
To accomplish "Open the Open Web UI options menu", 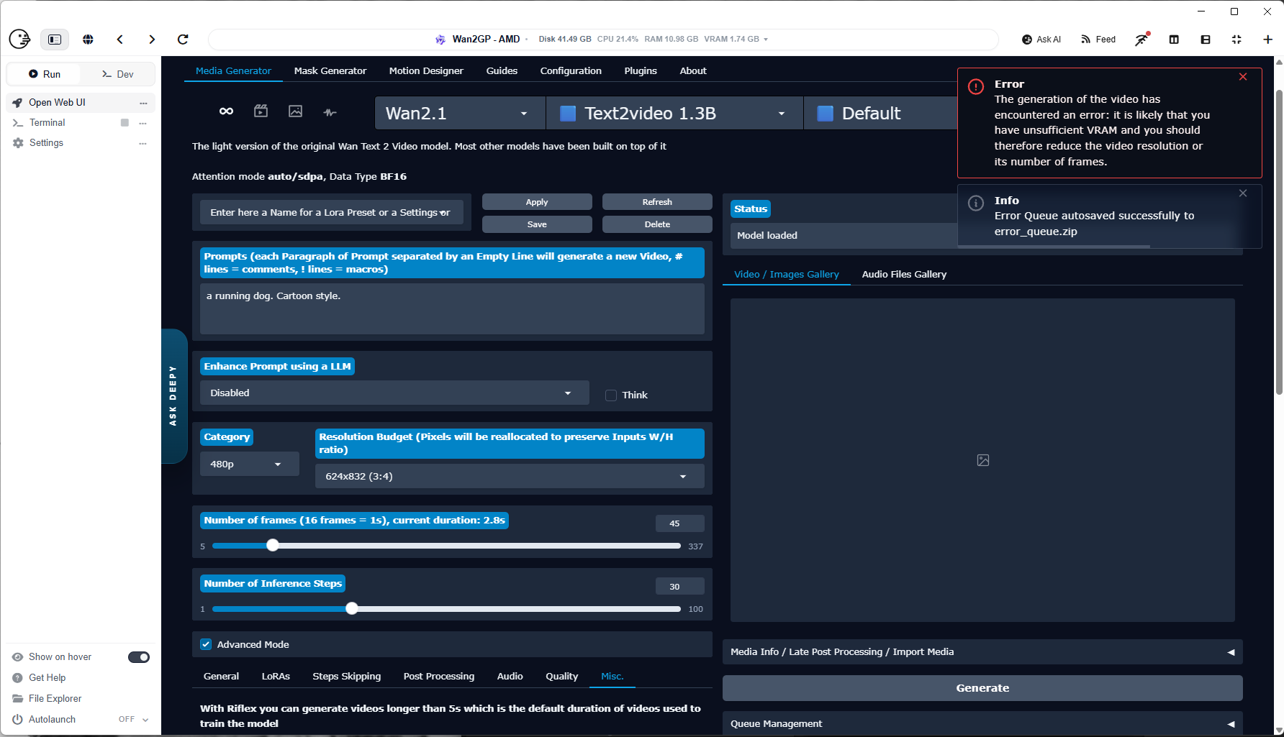I will click(143, 103).
